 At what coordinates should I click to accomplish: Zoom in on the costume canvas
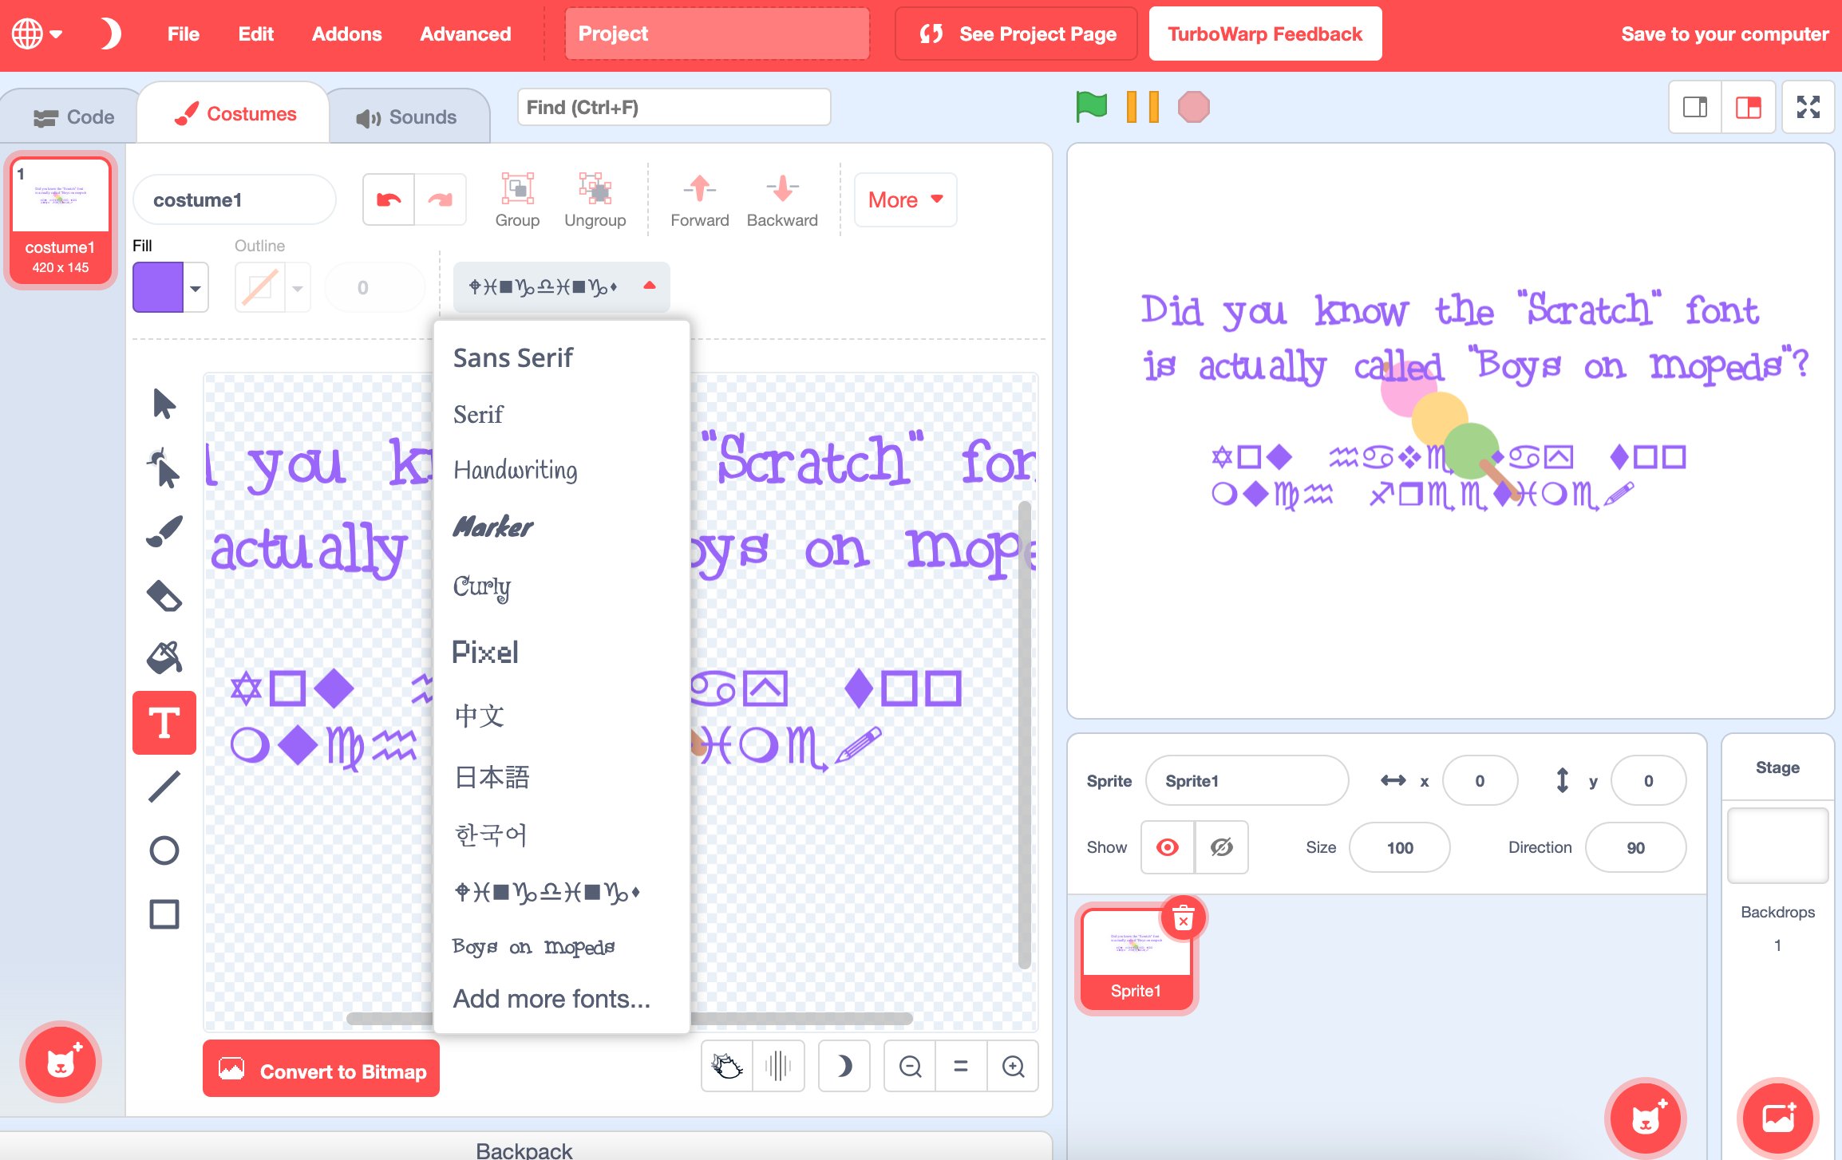click(1013, 1066)
